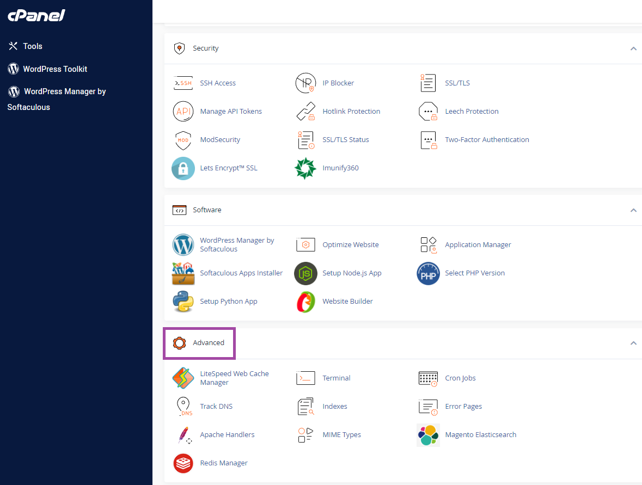Click the Indexes icon
Screen dimensions: 642x485
(305, 407)
